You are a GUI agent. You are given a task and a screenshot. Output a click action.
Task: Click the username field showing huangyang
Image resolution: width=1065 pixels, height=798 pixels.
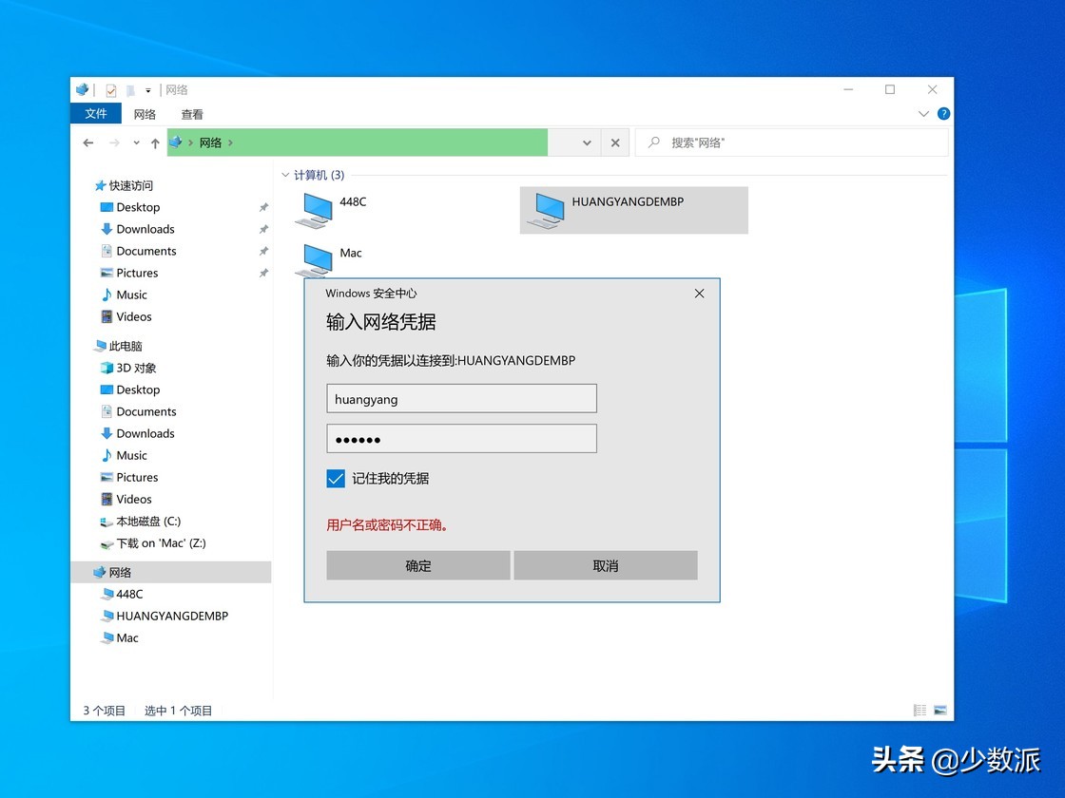[x=462, y=398]
